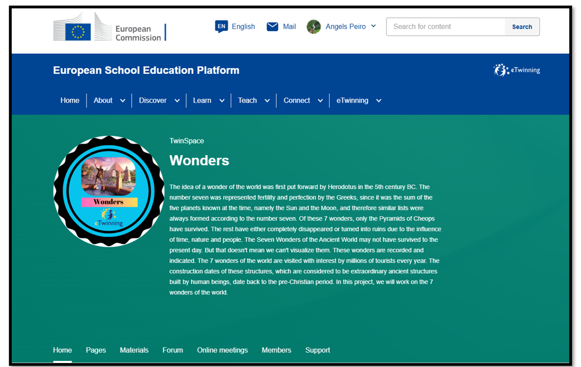This screenshot has height=367, width=581.
Task: Click the Search for content field
Action: pyautogui.click(x=445, y=27)
